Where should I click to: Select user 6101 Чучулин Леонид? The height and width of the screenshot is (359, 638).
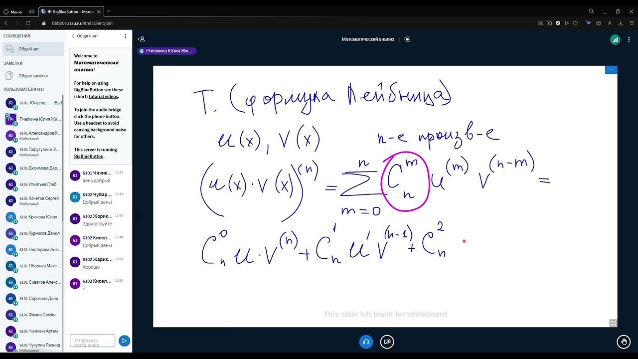tap(33, 347)
